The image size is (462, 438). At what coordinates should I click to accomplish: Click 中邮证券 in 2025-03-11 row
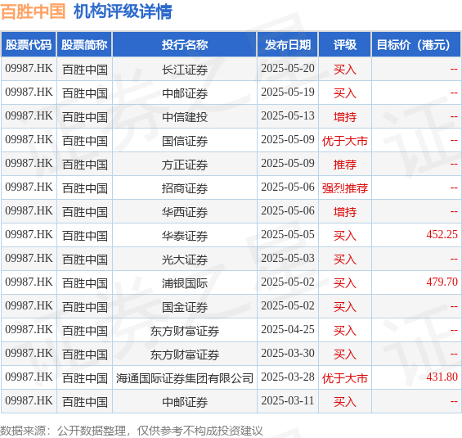(x=185, y=402)
